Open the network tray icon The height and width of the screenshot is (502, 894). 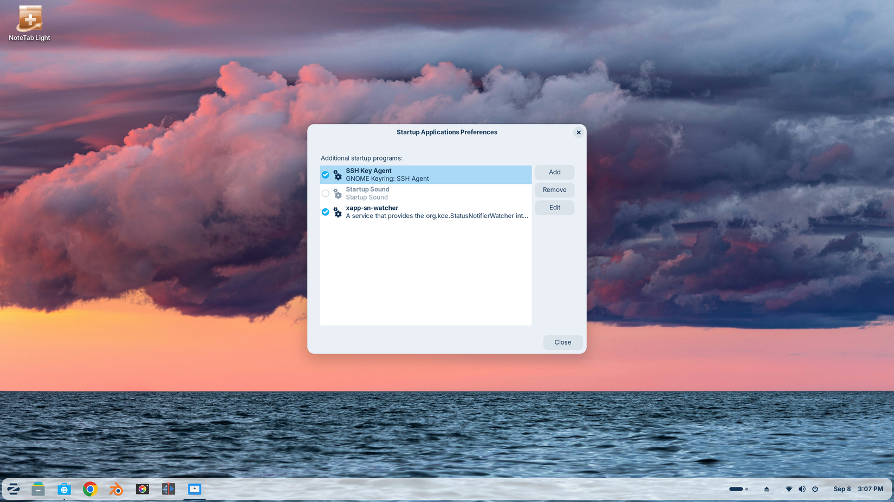click(789, 489)
